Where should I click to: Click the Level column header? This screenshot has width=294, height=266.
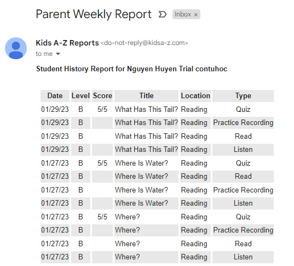click(80, 96)
